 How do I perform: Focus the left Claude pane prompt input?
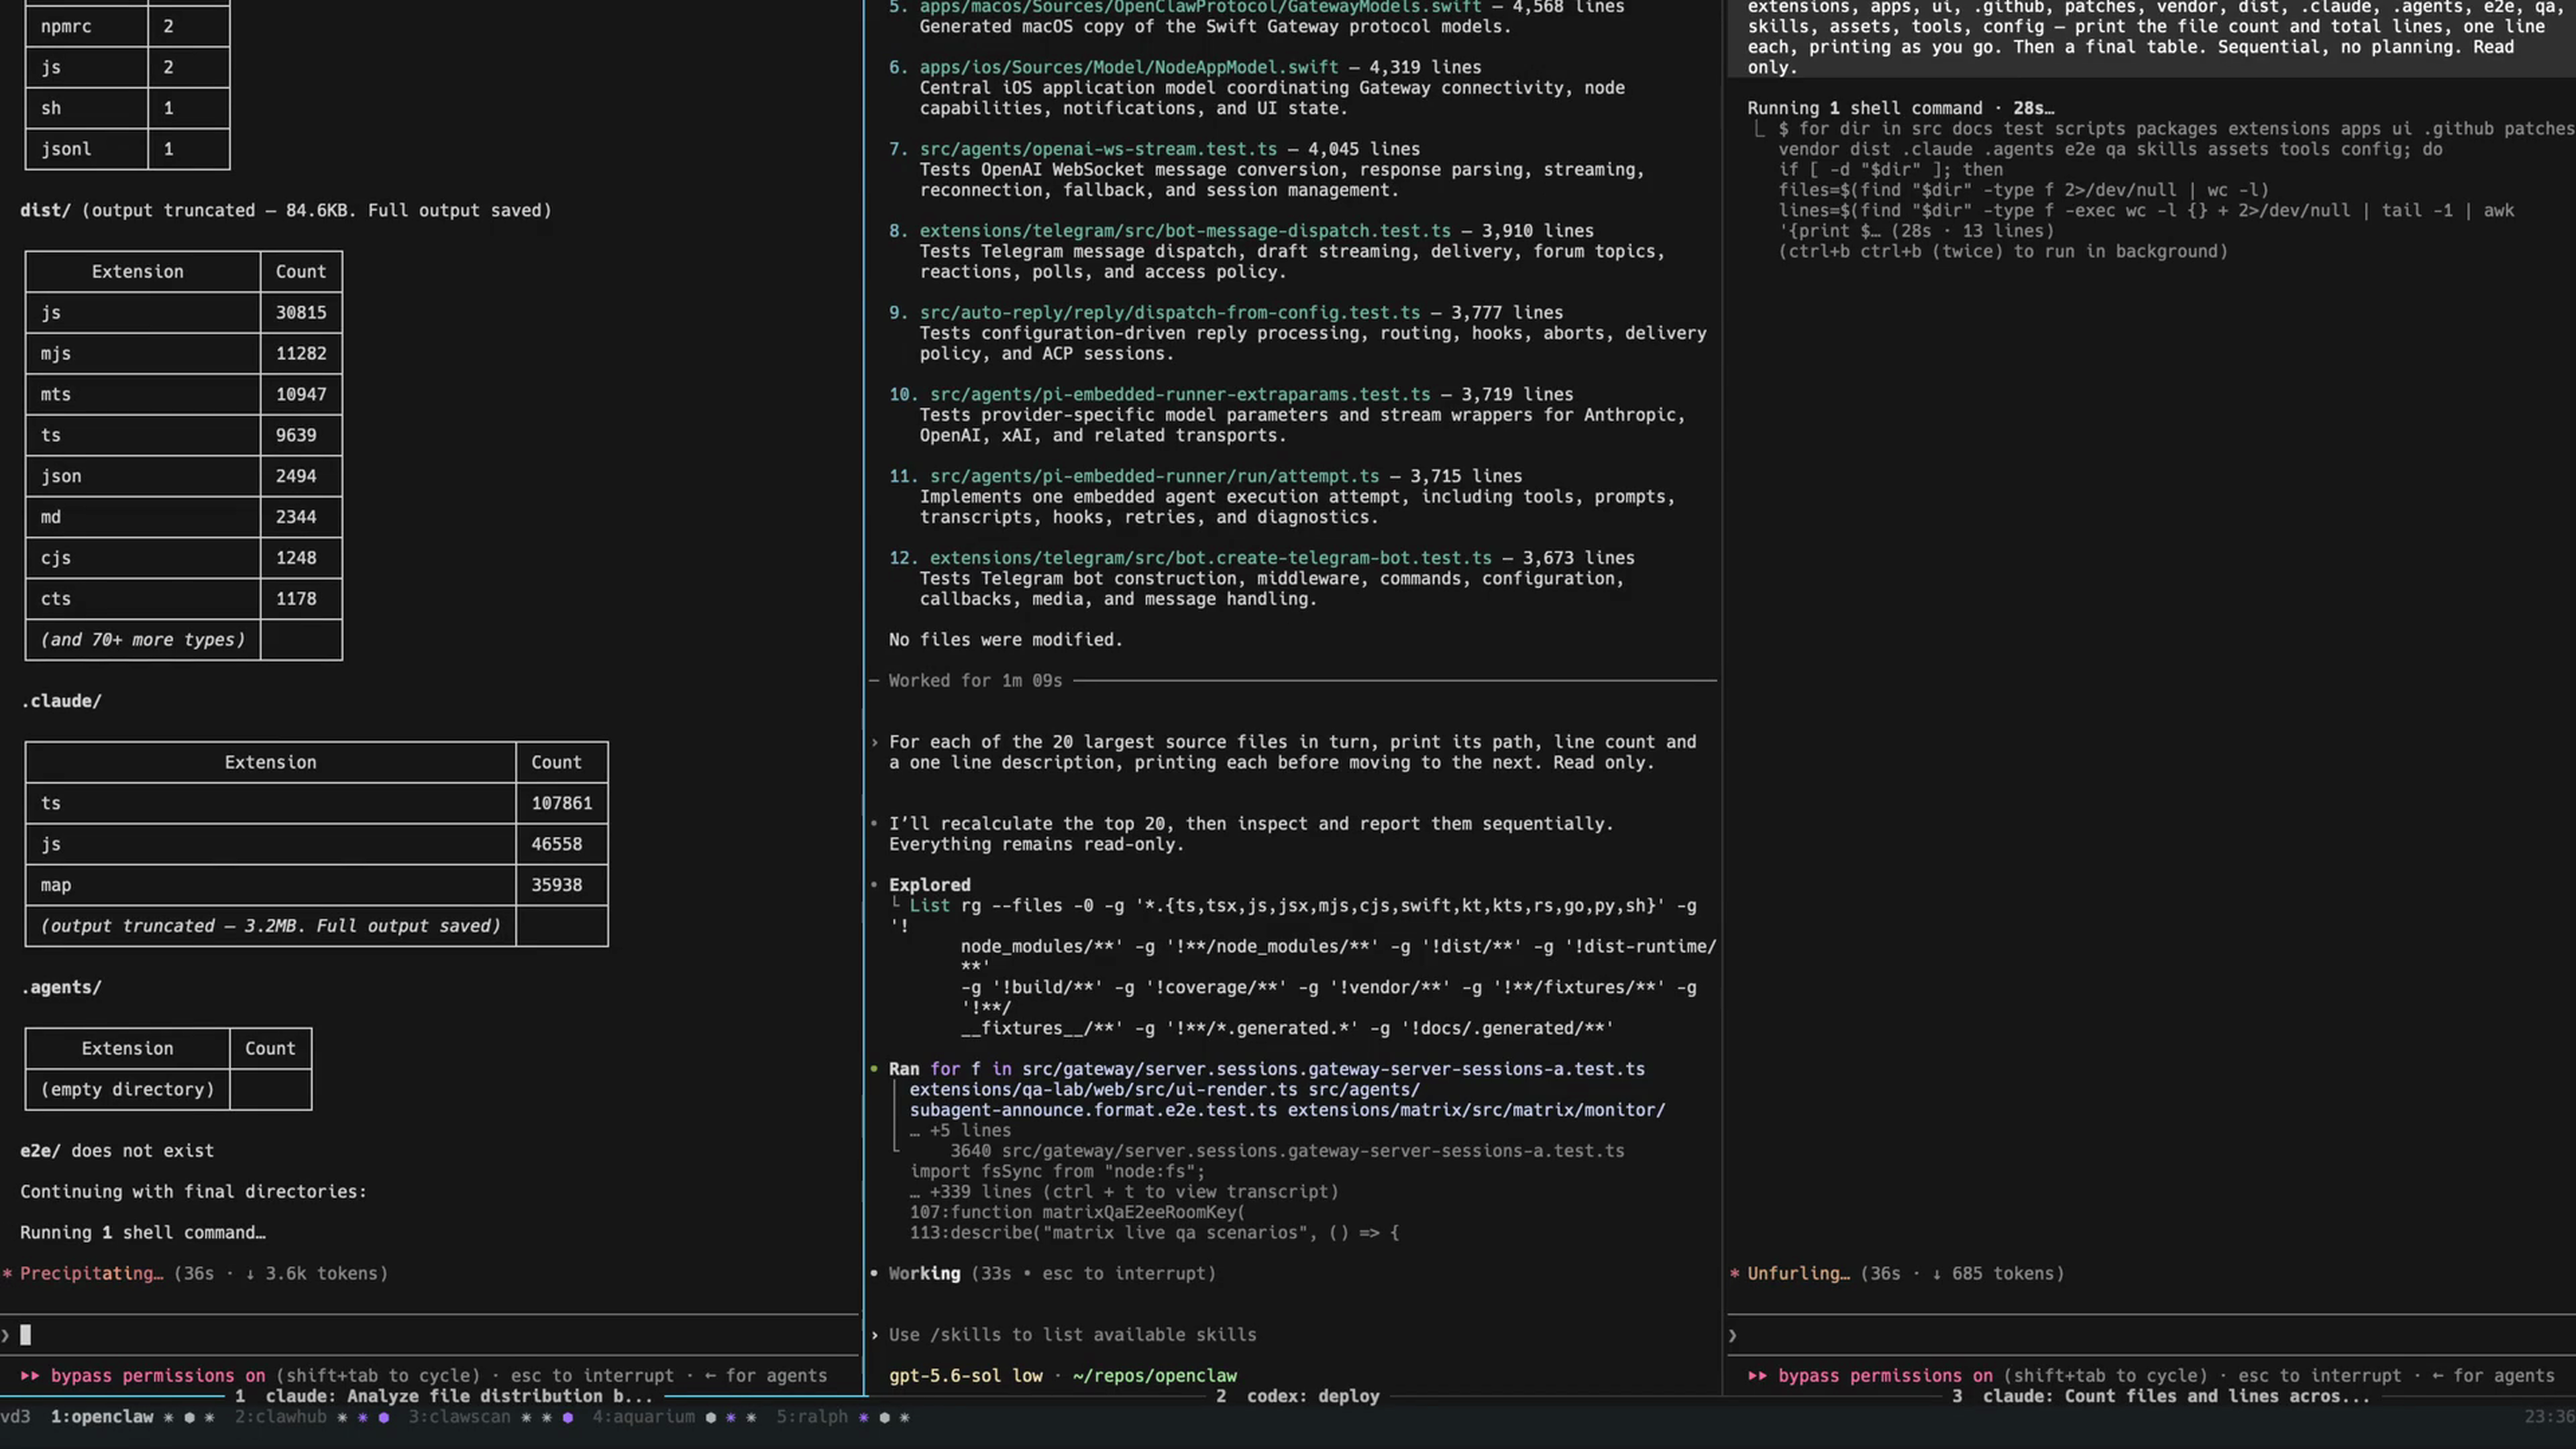click(430, 1335)
